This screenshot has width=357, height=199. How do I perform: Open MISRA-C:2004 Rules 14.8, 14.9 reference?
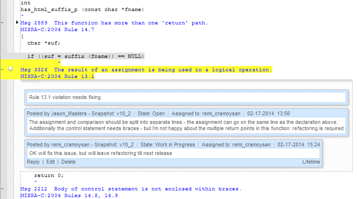(x=69, y=195)
